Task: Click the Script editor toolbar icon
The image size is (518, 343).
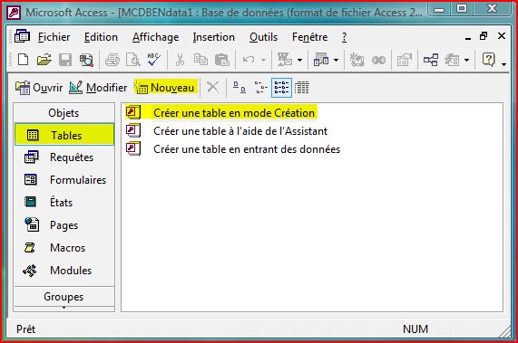Action: [x=378, y=60]
